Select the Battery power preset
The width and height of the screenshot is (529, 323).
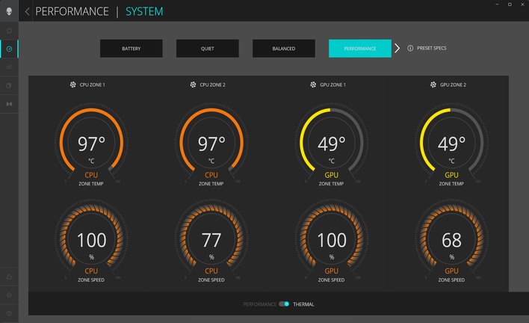click(x=132, y=49)
